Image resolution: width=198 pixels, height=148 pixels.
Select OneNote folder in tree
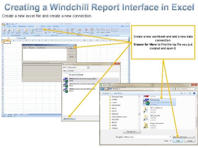tap(114, 114)
